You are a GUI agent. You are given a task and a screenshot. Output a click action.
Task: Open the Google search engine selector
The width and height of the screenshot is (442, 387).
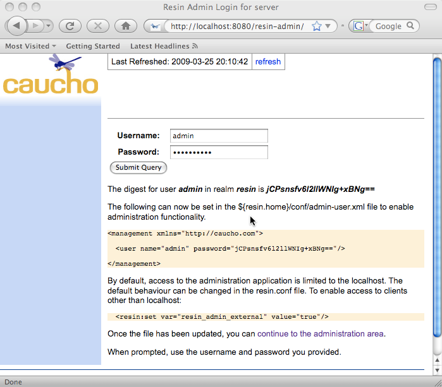[x=360, y=26]
